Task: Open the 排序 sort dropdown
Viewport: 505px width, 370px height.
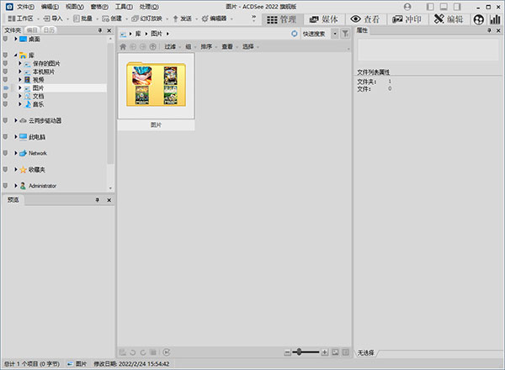Action: (x=209, y=46)
